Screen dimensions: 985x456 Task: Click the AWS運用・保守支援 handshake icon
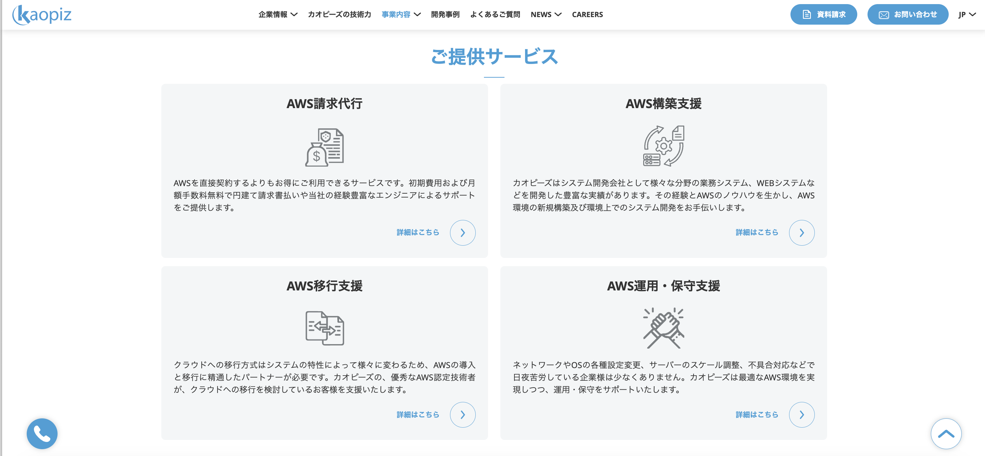point(663,328)
